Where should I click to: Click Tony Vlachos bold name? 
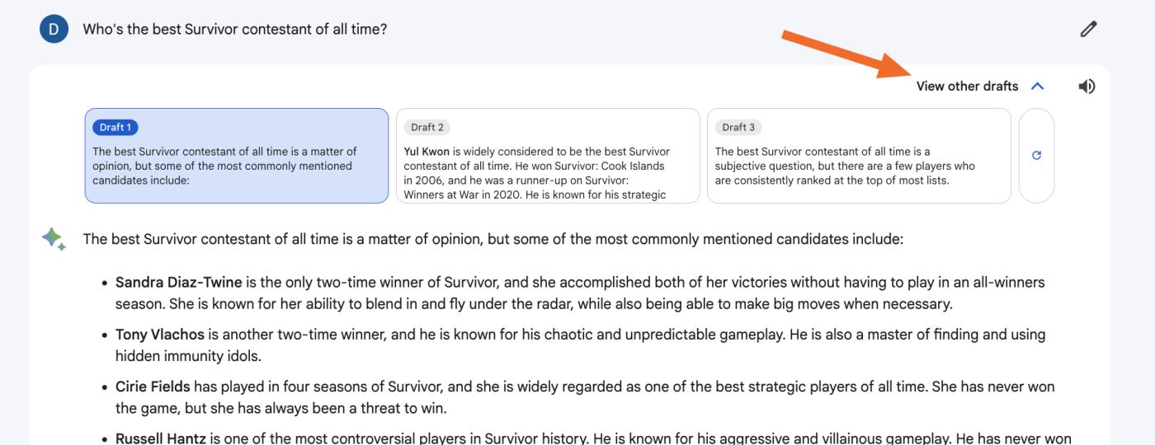pyautogui.click(x=160, y=335)
